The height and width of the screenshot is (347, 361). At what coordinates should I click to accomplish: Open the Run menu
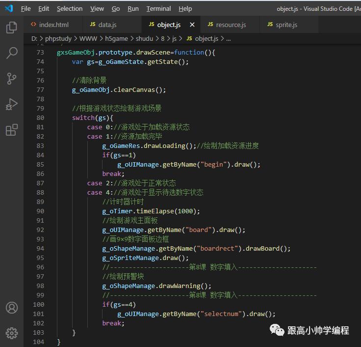coord(133,9)
